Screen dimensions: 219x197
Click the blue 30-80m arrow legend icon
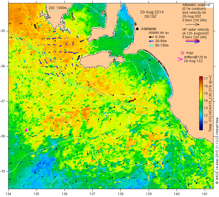tap(151, 41)
